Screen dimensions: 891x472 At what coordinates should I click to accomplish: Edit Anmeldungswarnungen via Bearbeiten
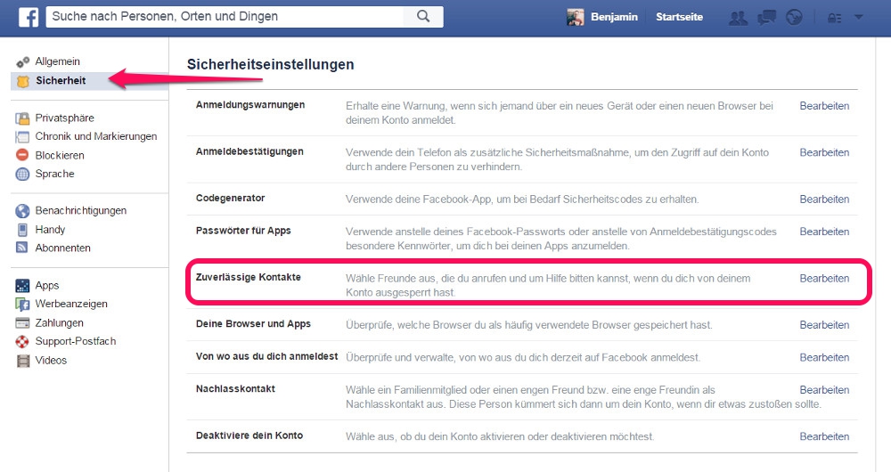pyautogui.click(x=824, y=106)
